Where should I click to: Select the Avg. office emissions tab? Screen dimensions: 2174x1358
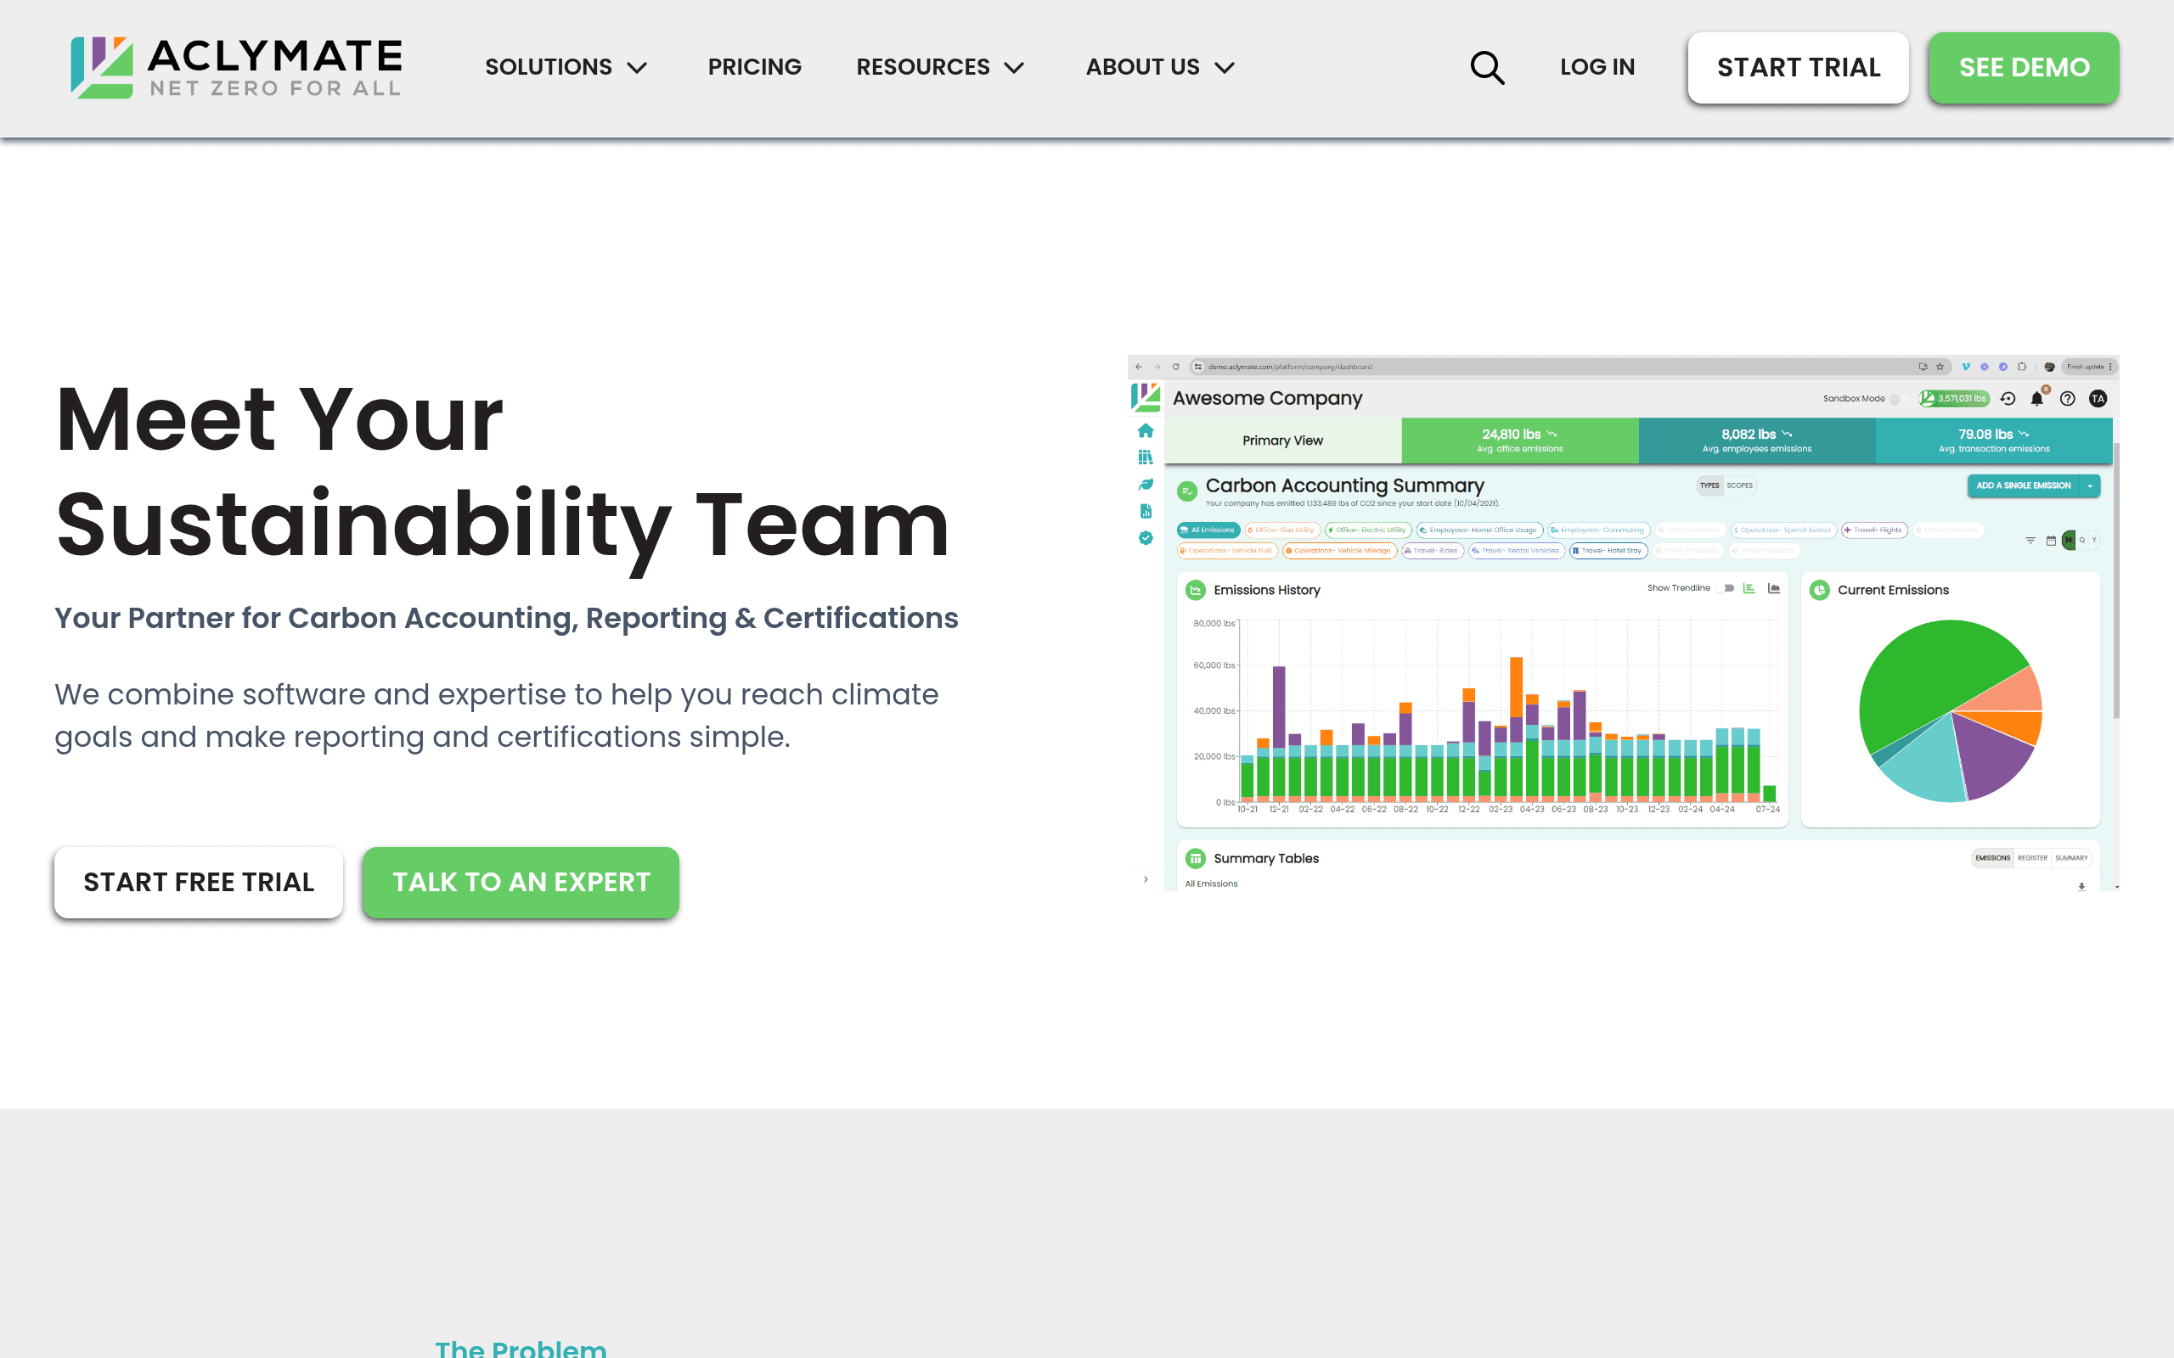[1520, 441]
